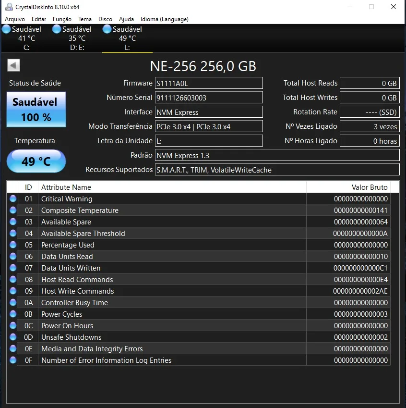Click the ID column header
Viewport: 406px width, 408px height.
(28, 187)
